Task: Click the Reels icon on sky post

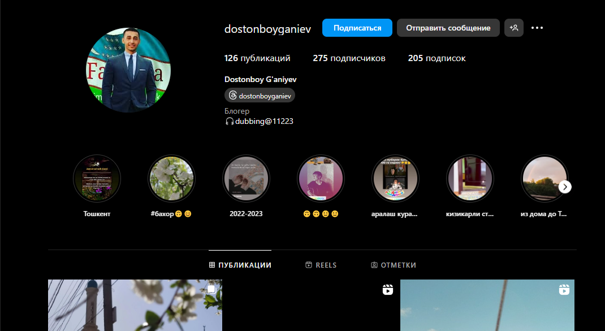Action: (x=564, y=290)
